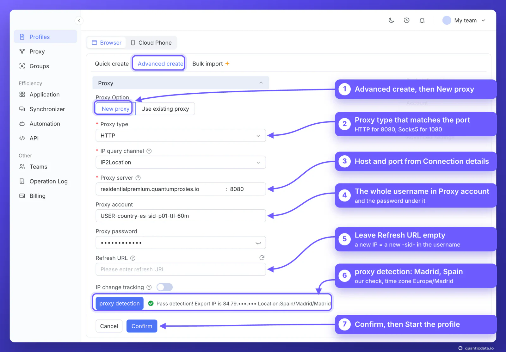Open Groups in the sidebar
This screenshot has width=506, height=352.
click(46, 66)
